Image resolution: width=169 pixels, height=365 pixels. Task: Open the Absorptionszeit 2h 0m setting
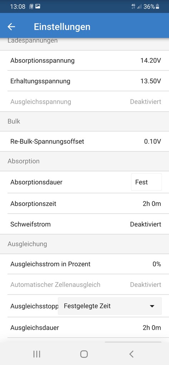84,204
